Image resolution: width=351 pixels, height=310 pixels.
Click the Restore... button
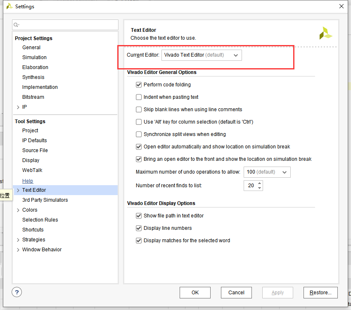coord(320,293)
